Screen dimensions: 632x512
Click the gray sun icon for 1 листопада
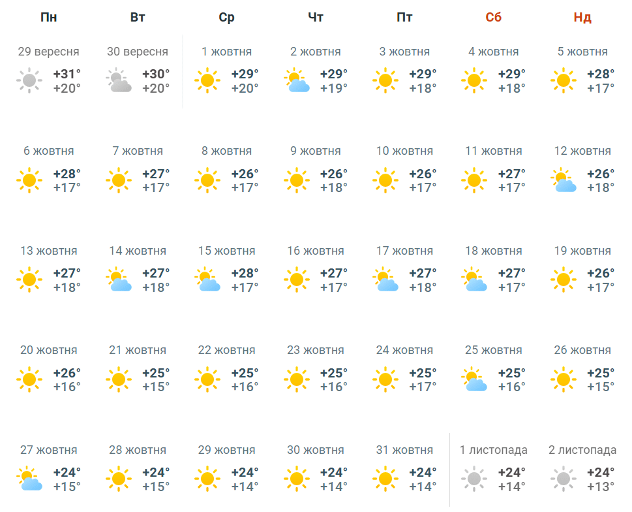pyautogui.click(x=474, y=479)
